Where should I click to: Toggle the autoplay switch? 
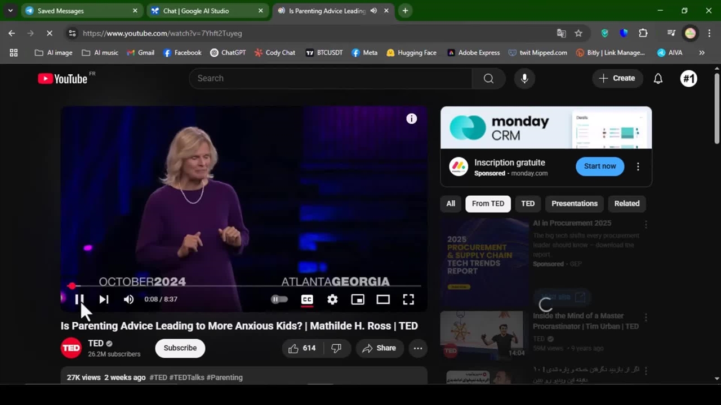[x=279, y=299]
